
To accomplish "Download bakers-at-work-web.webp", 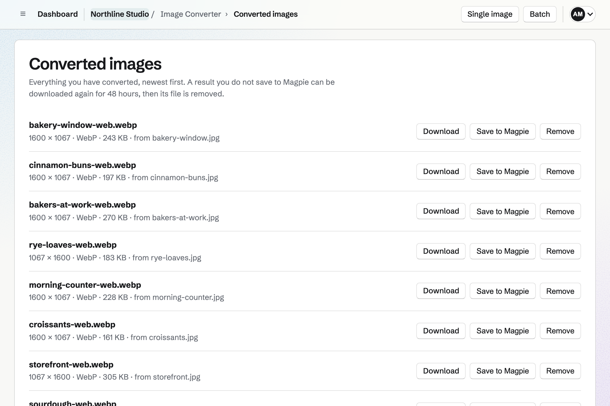I will (x=441, y=211).
